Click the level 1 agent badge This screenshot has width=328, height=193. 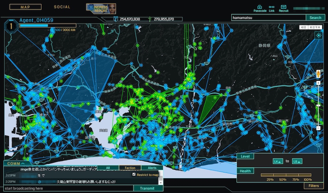click(11, 26)
